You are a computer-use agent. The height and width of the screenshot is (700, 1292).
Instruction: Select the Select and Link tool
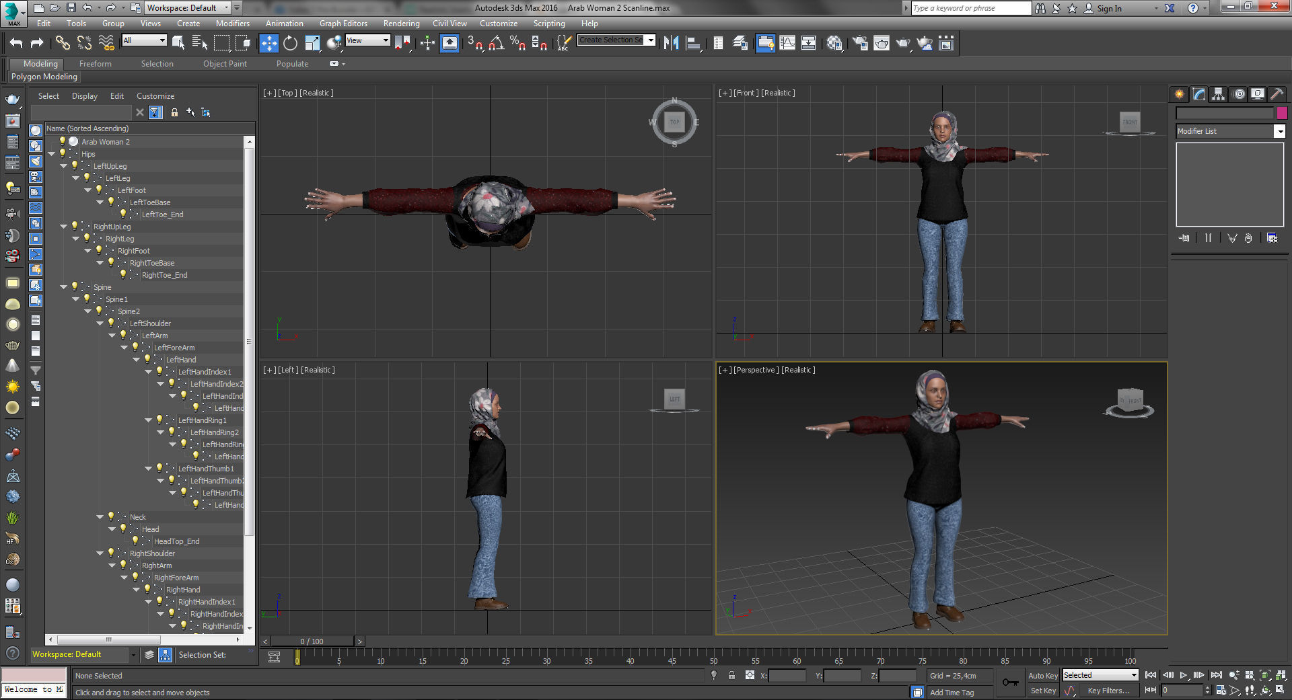pos(63,43)
